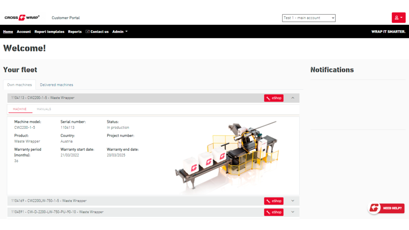Switch to the Delivered machines tab

pyautogui.click(x=56, y=85)
